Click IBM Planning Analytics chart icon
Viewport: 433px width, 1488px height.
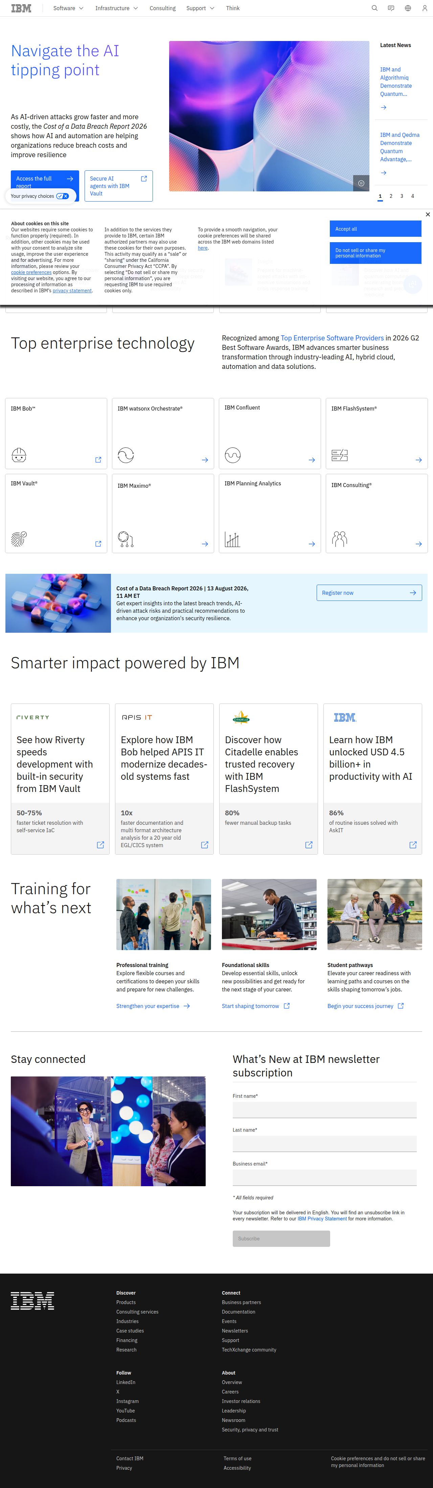(232, 539)
